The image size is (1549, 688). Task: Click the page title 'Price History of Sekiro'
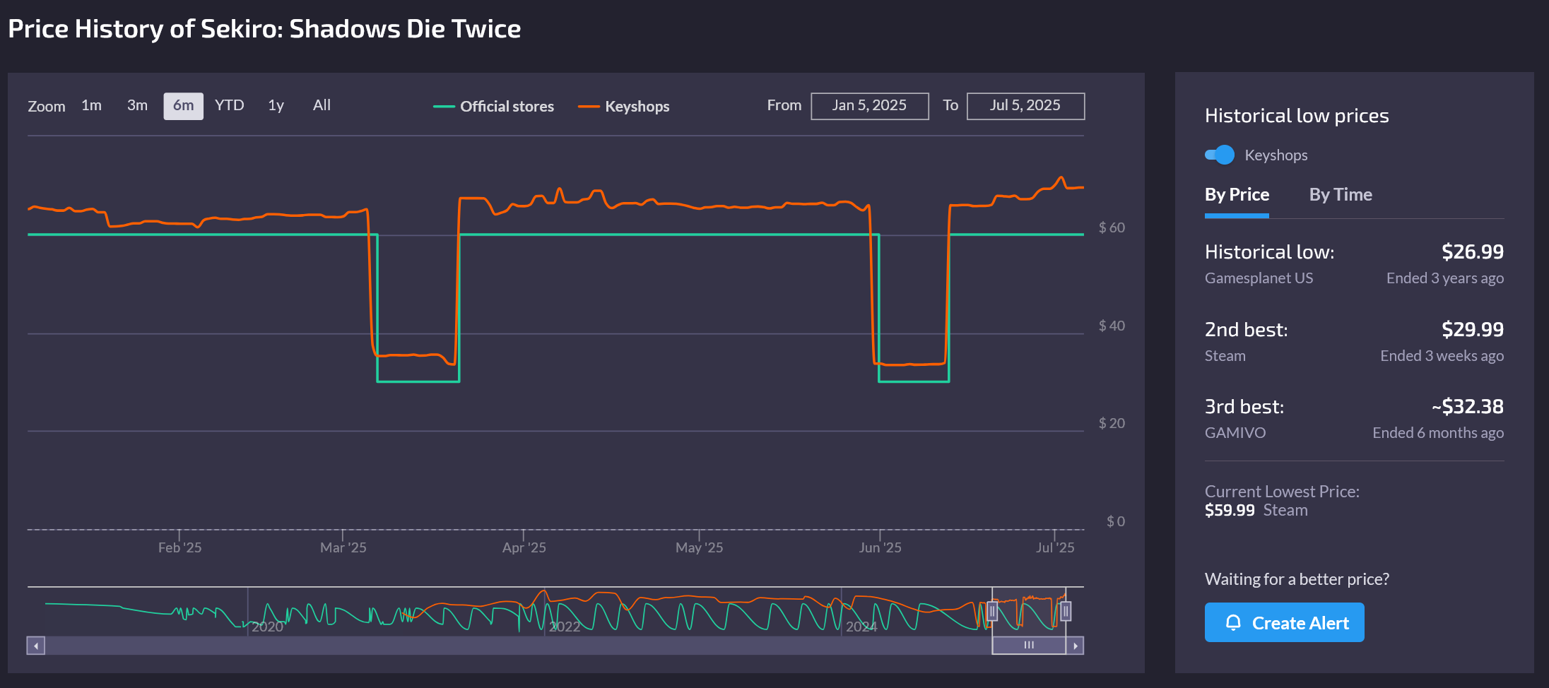tap(264, 29)
